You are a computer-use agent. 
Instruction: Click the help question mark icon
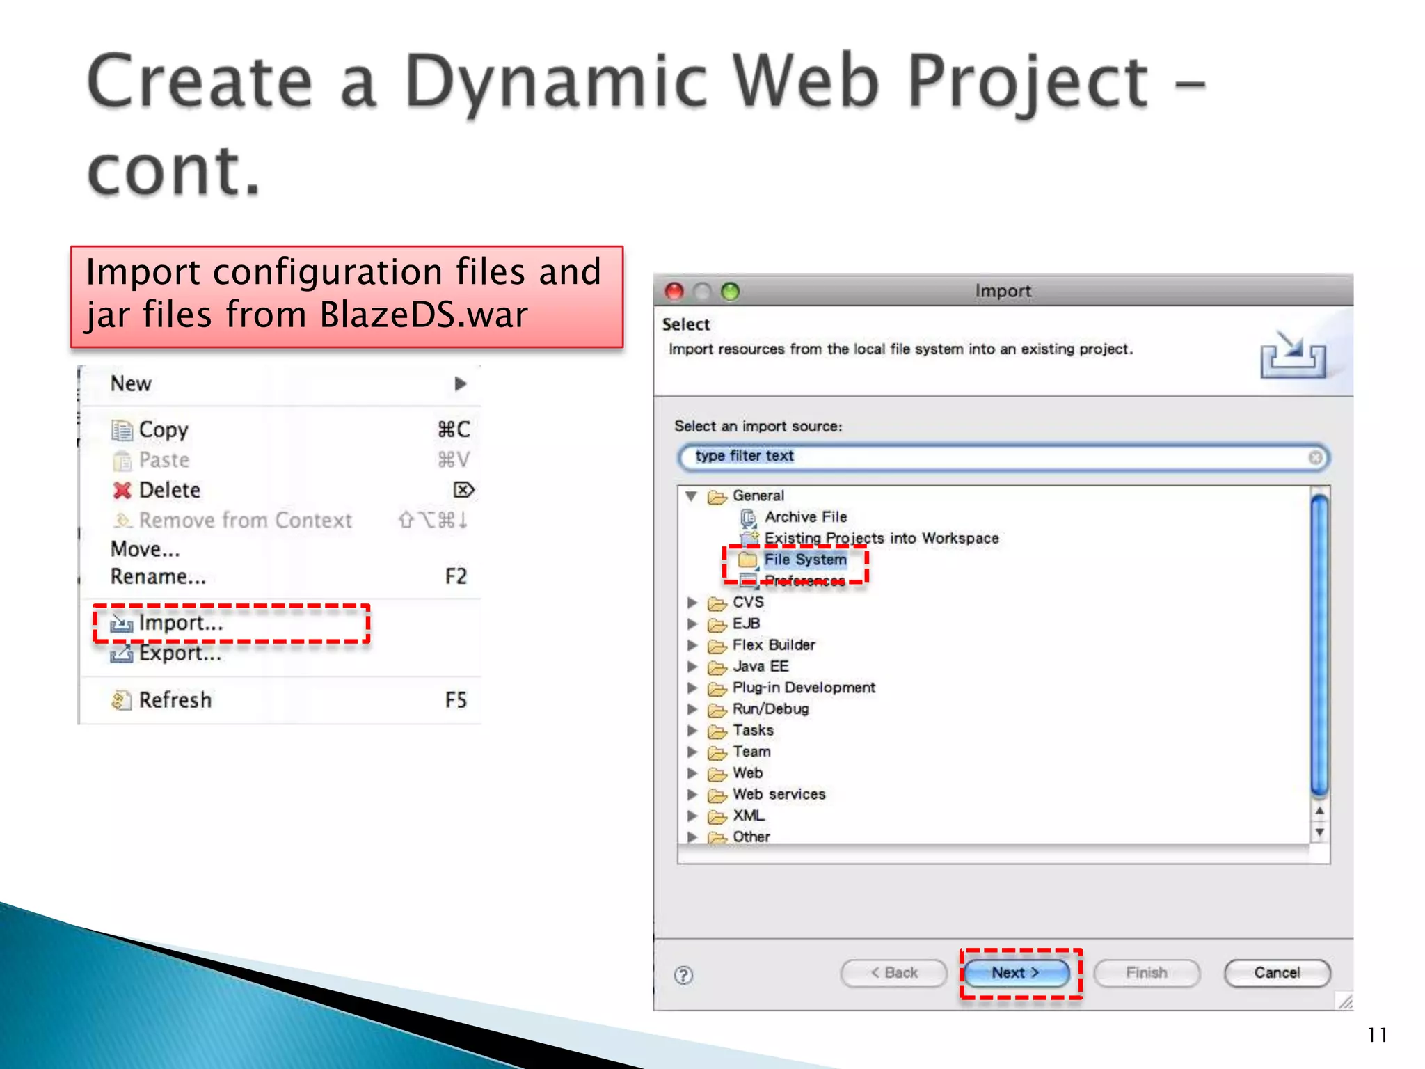click(x=683, y=975)
